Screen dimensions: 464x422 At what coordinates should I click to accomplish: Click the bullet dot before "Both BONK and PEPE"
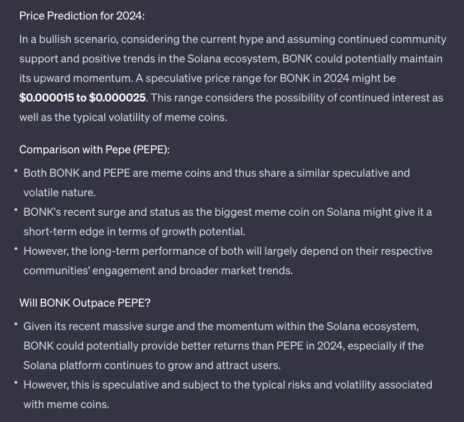click(x=16, y=170)
